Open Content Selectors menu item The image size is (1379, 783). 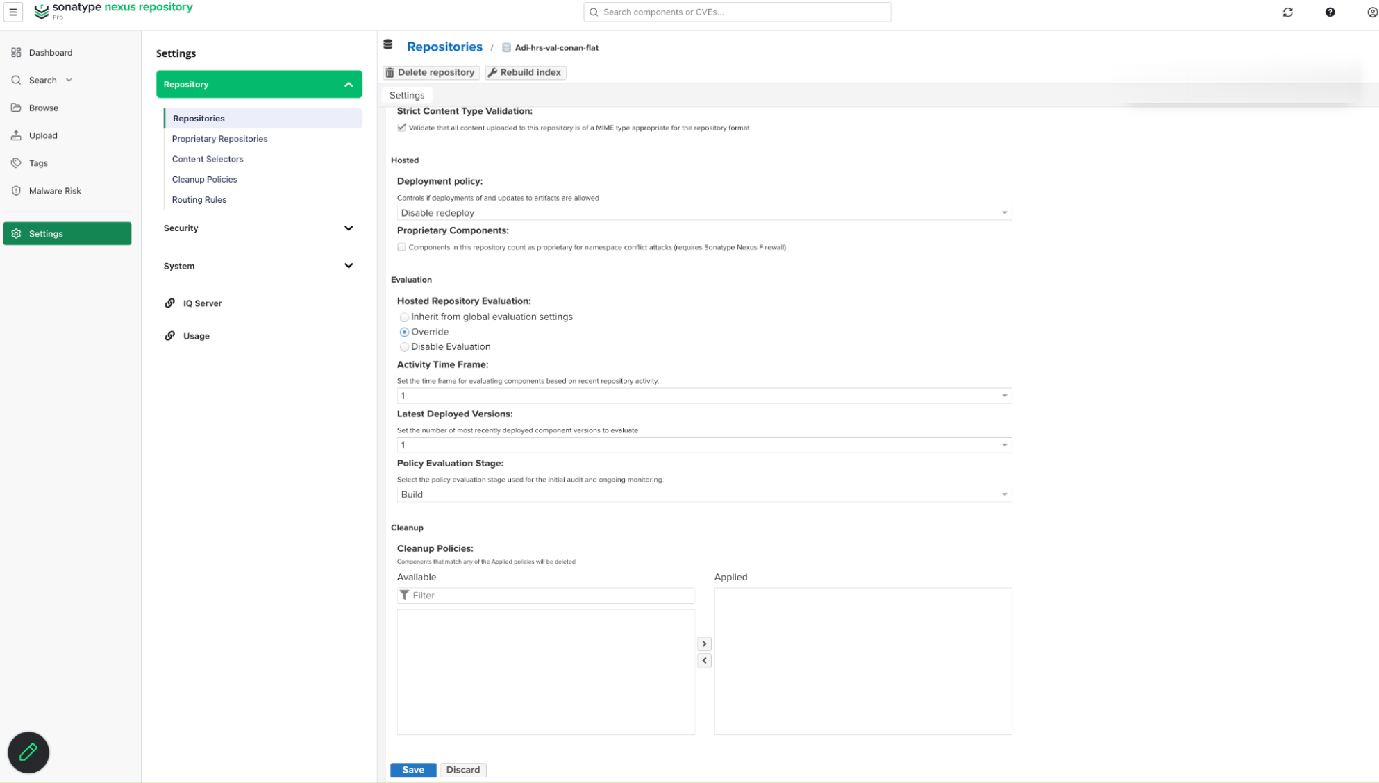tap(208, 159)
